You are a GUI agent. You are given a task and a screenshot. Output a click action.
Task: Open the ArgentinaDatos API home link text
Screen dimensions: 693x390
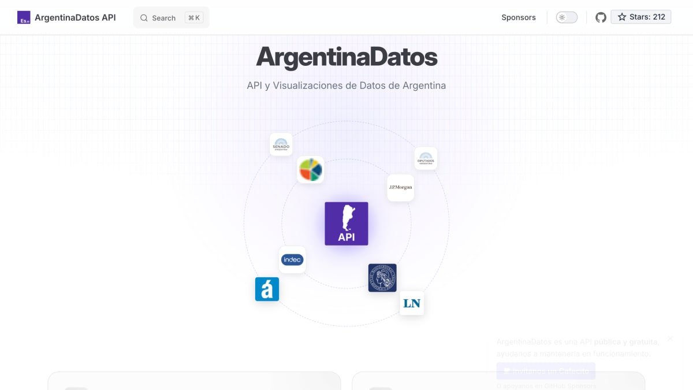tap(75, 17)
